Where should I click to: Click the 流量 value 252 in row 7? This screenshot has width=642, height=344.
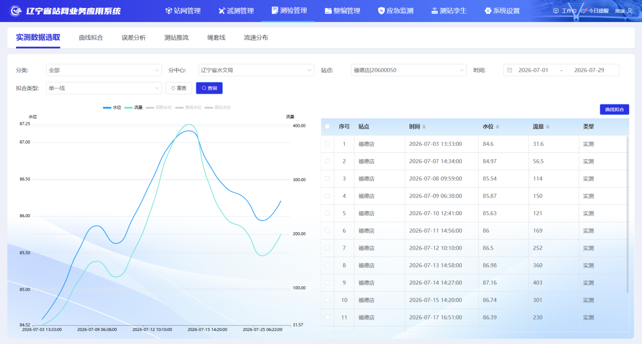[x=538, y=248]
